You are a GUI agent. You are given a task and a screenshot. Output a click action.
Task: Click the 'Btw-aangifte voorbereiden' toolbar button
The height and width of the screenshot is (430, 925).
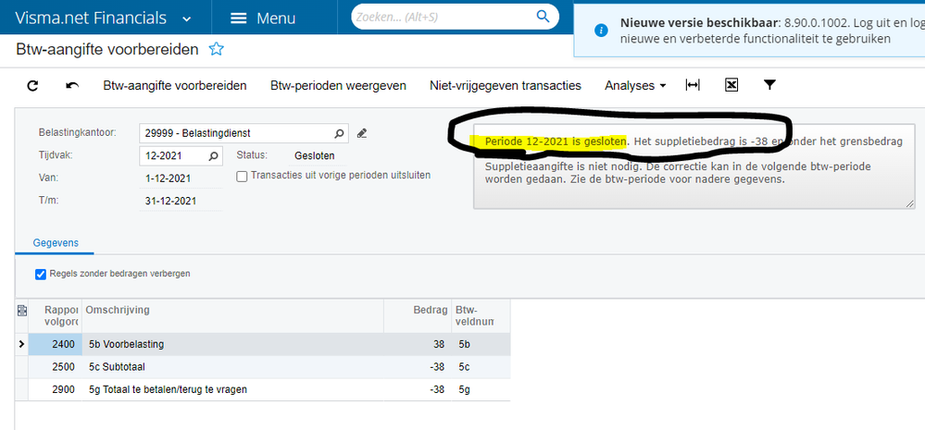(175, 85)
